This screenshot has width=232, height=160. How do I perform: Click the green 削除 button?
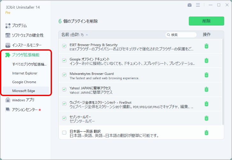point(207,21)
